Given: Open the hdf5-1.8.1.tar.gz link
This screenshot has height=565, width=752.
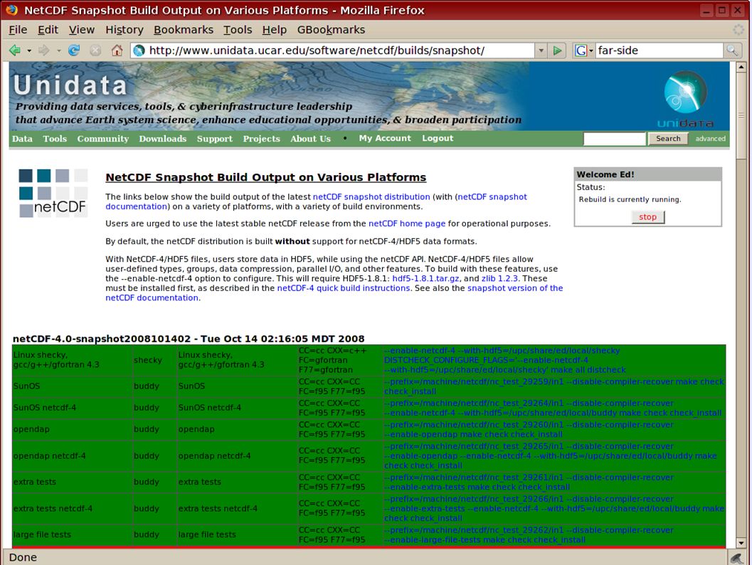Looking at the screenshot, I should pos(425,278).
